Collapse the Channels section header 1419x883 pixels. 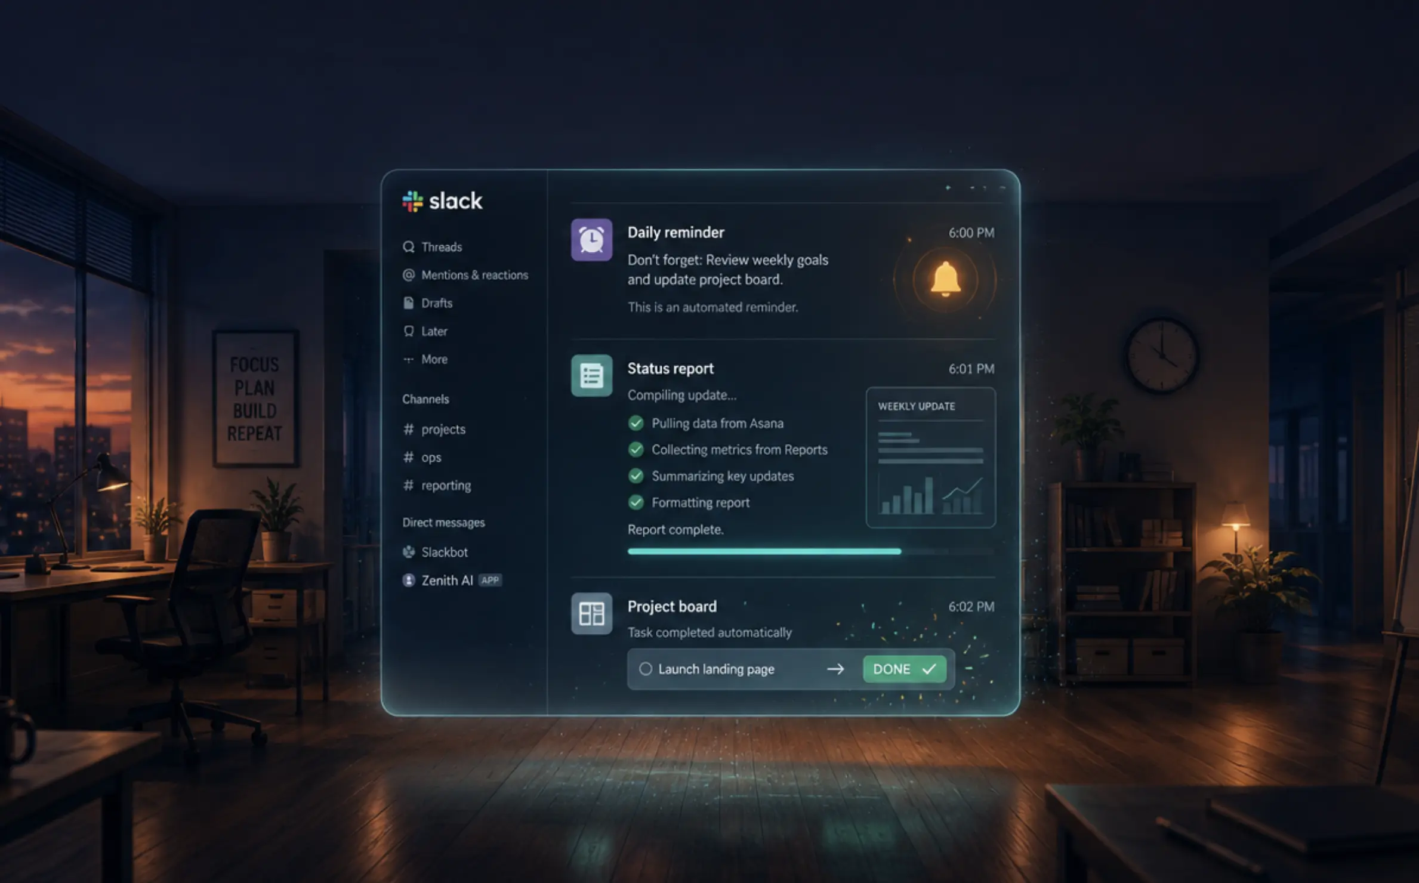click(x=425, y=399)
